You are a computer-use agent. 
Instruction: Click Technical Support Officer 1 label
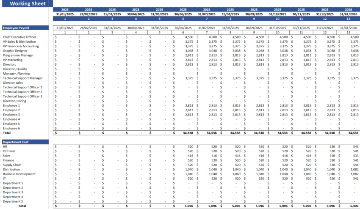pos(22,87)
